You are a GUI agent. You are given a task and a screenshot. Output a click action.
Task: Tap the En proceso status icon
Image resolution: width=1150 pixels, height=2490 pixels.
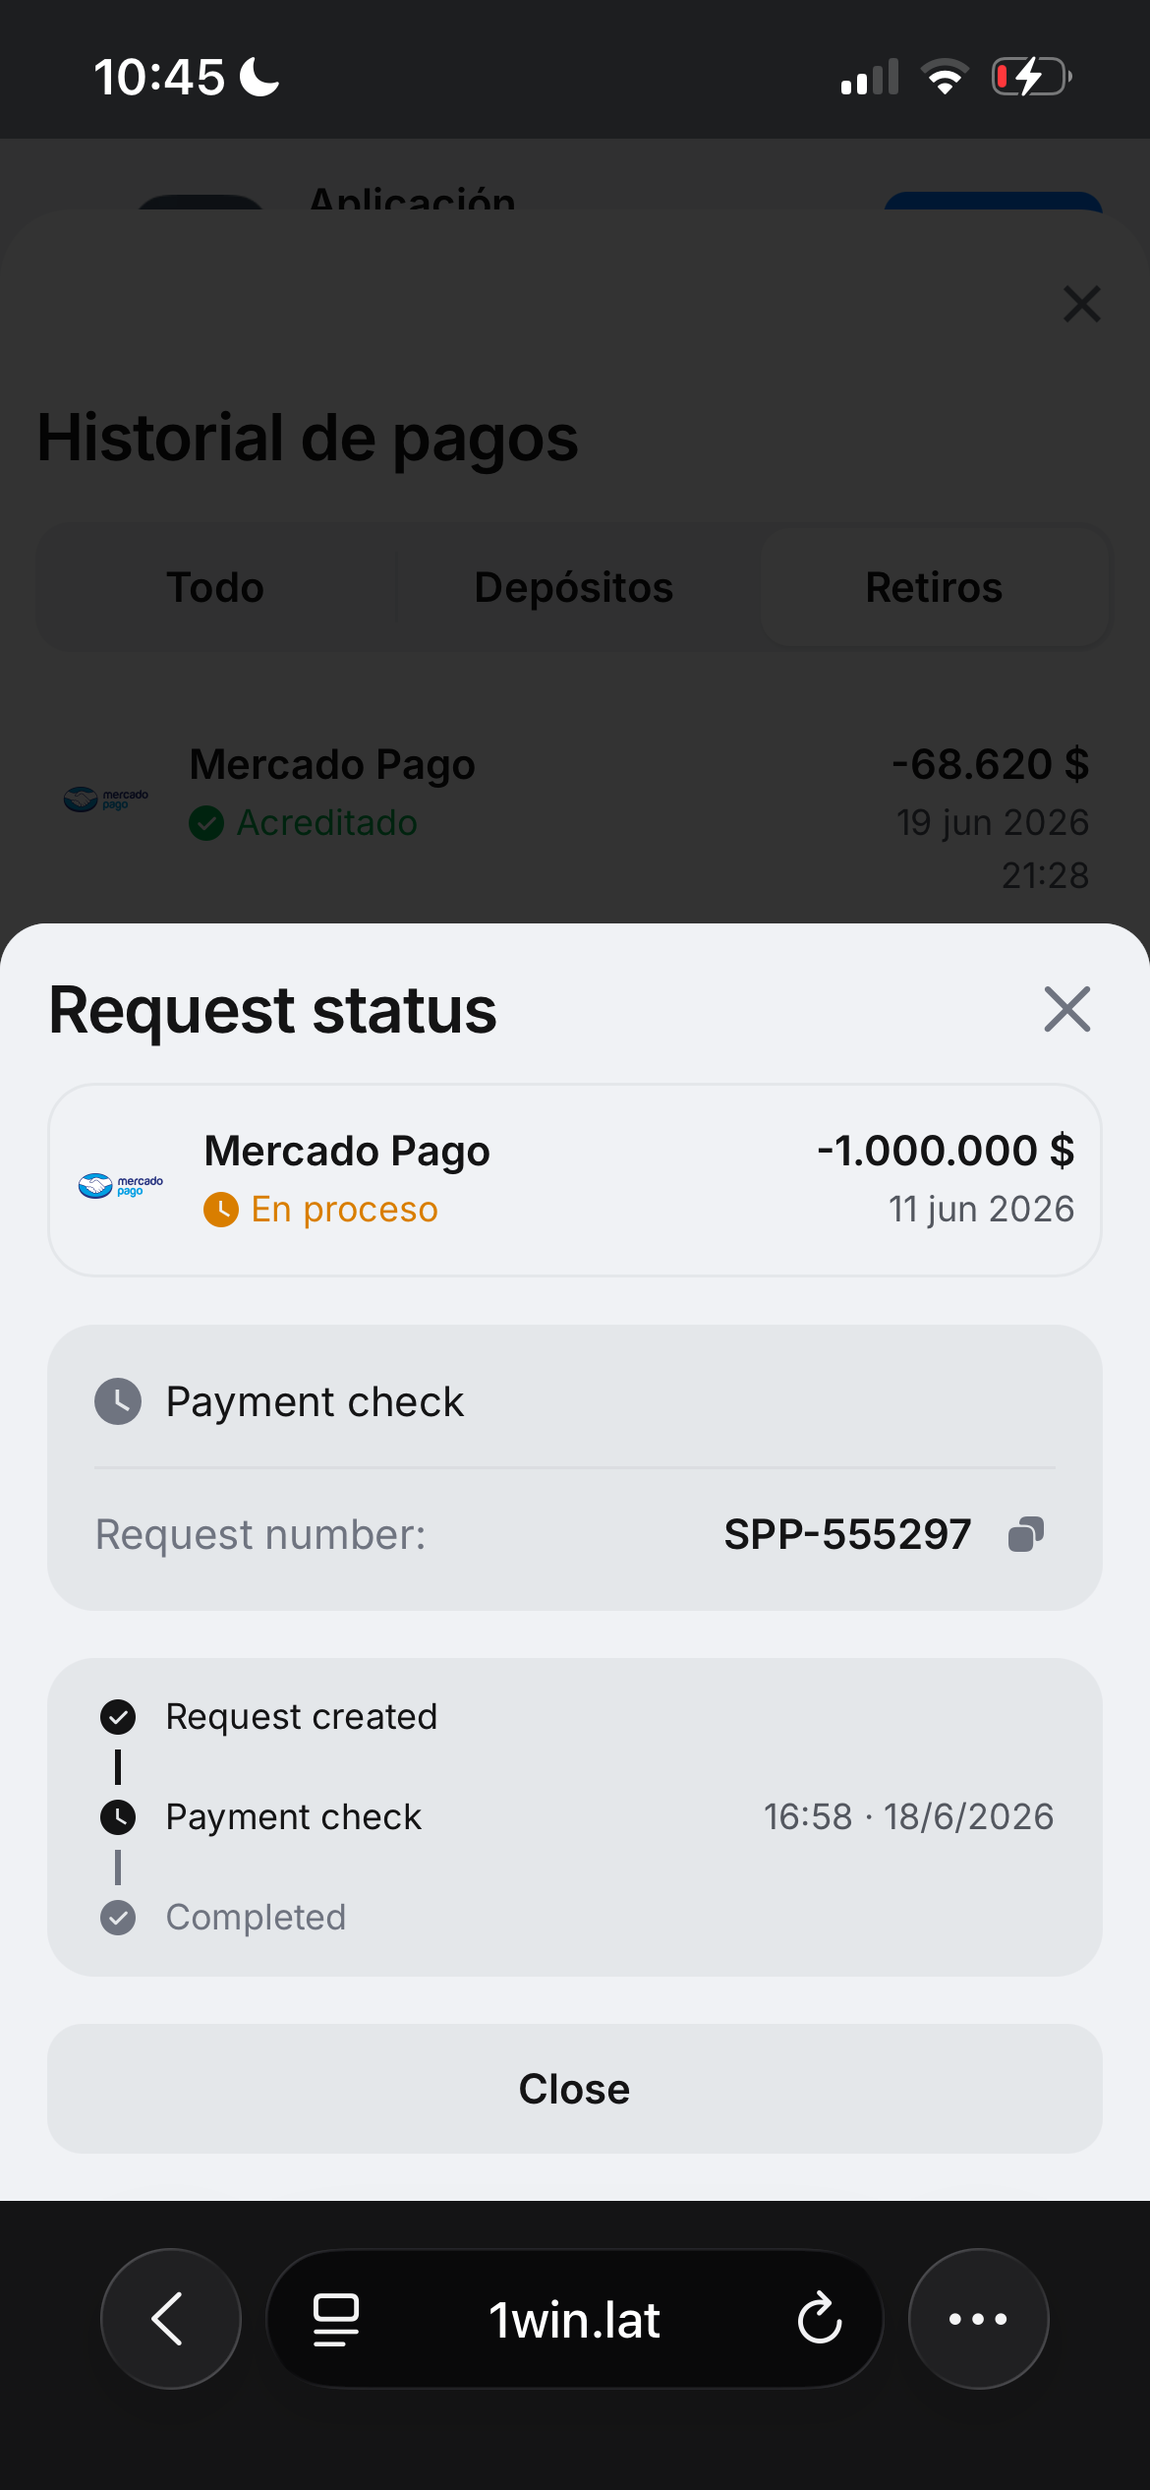click(221, 1210)
